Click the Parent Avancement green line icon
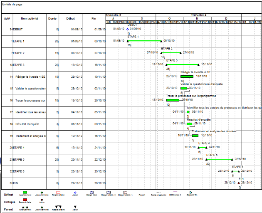 pyautogui.click(x=25, y=207)
